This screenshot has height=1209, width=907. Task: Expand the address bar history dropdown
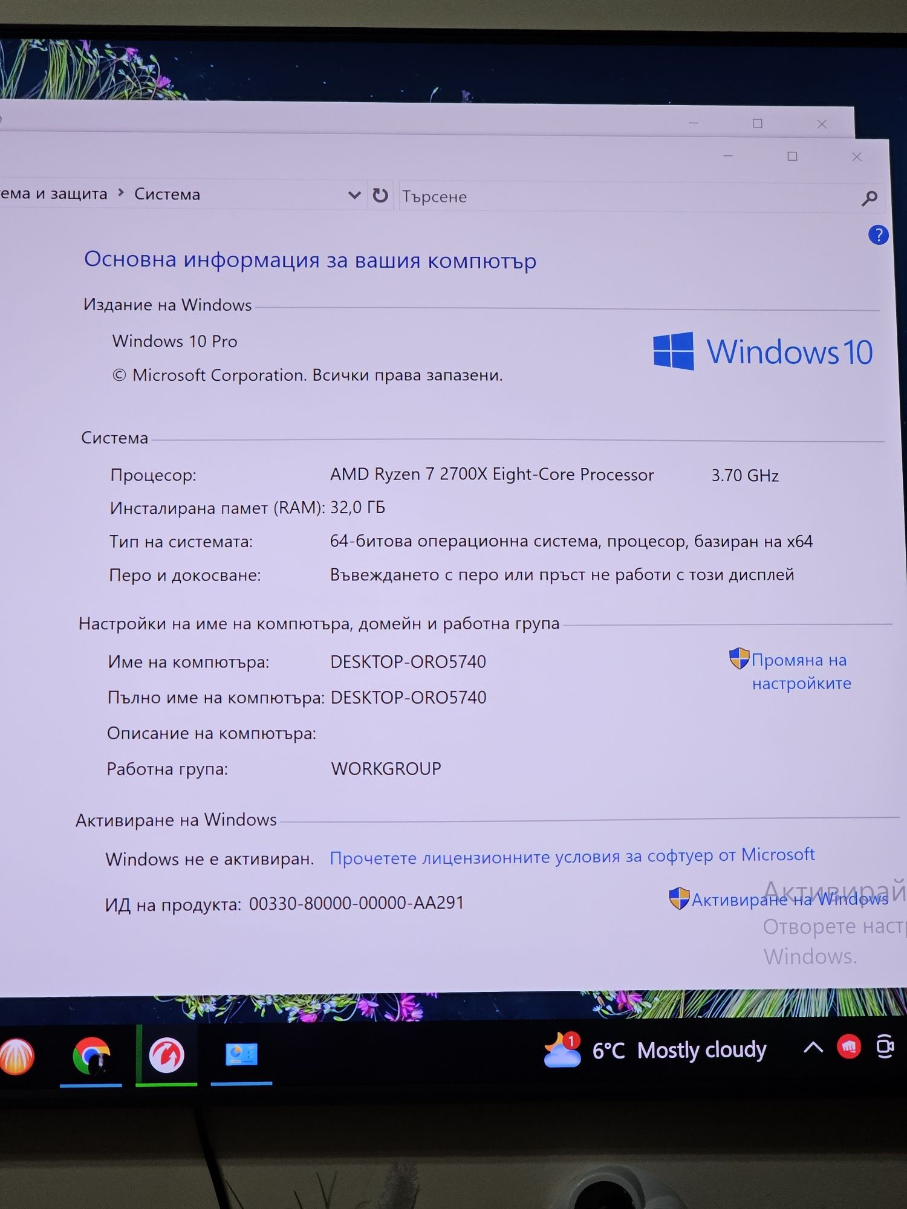tap(354, 195)
